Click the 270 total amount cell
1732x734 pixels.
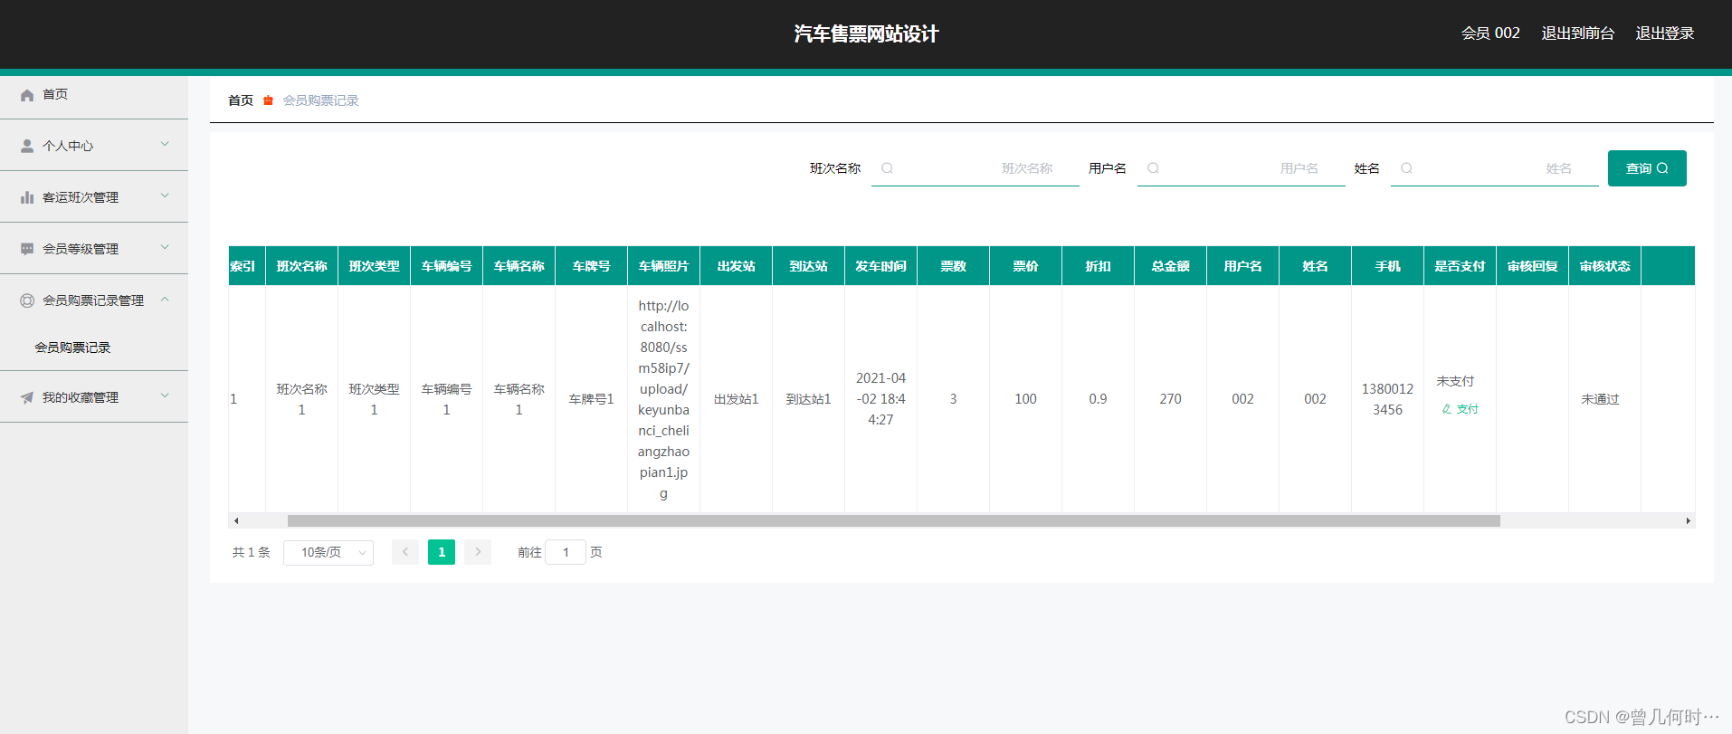point(1171,399)
